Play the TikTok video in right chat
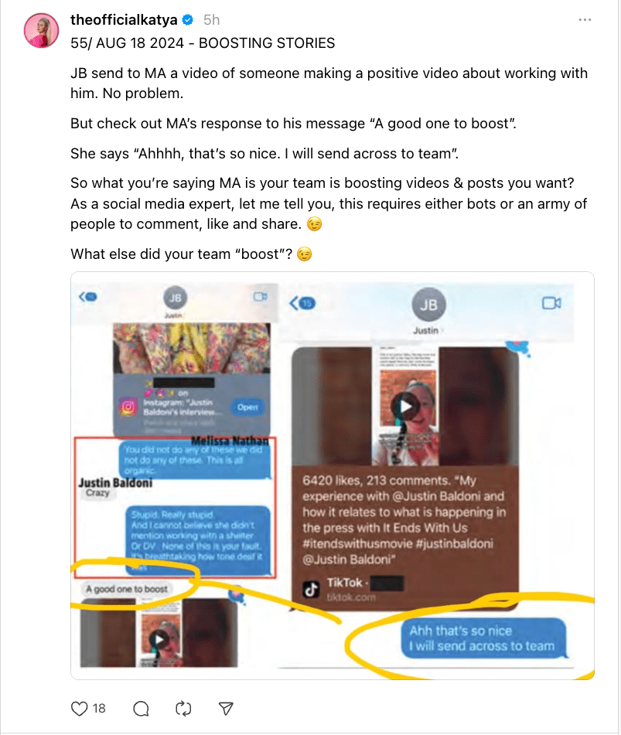The width and height of the screenshot is (621, 735). pos(406,406)
